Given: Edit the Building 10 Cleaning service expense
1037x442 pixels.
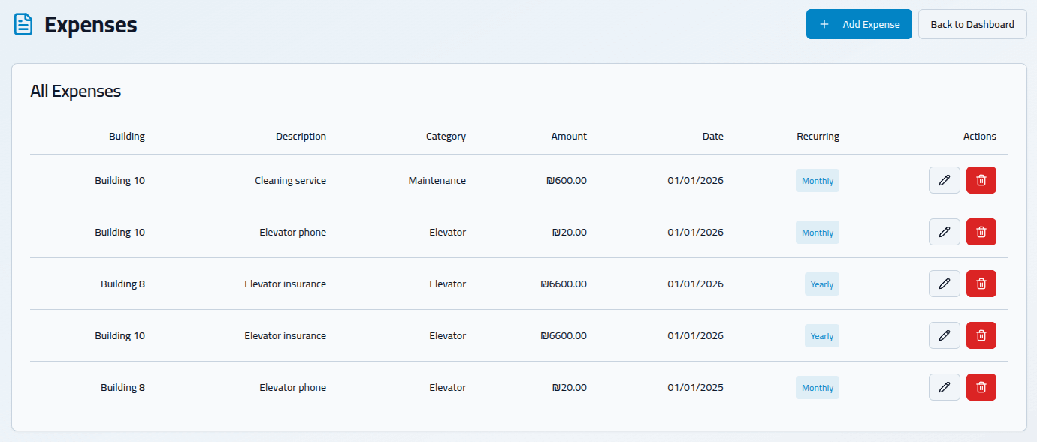Looking at the screenshot, I should point(944,180).
